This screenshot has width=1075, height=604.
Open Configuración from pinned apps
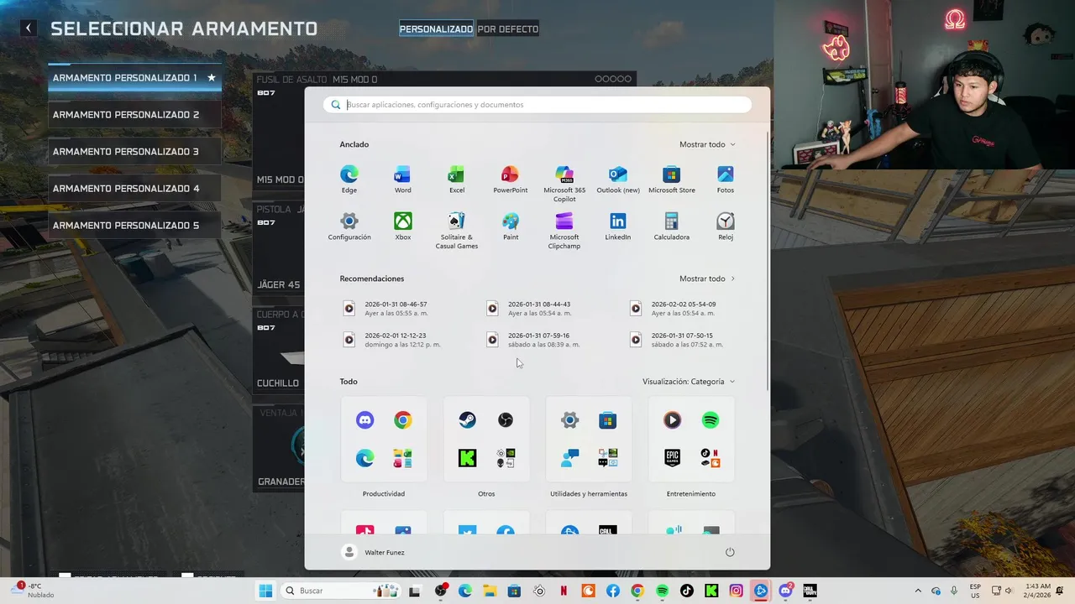pyautogui.click(x=349, y=226)
